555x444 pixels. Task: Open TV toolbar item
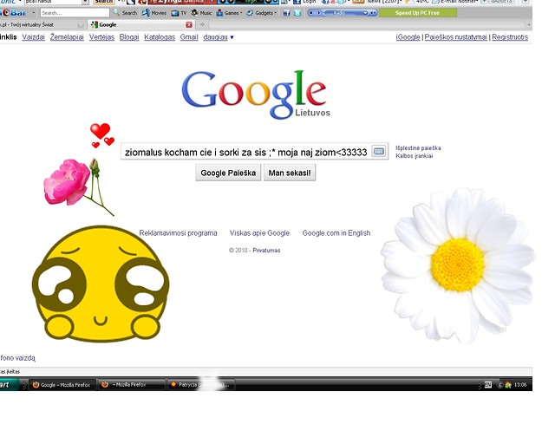click(x=179, y=13)
